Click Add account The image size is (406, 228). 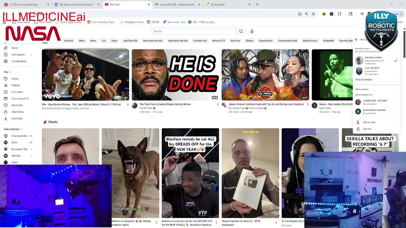point(369,122)
